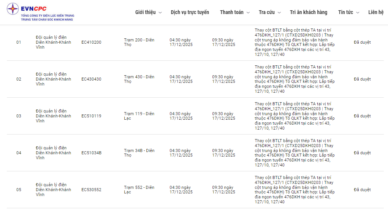The image size is (388, 209).
Task: Expand the Giới thiệu dropdown chevron
Action: 160,13
